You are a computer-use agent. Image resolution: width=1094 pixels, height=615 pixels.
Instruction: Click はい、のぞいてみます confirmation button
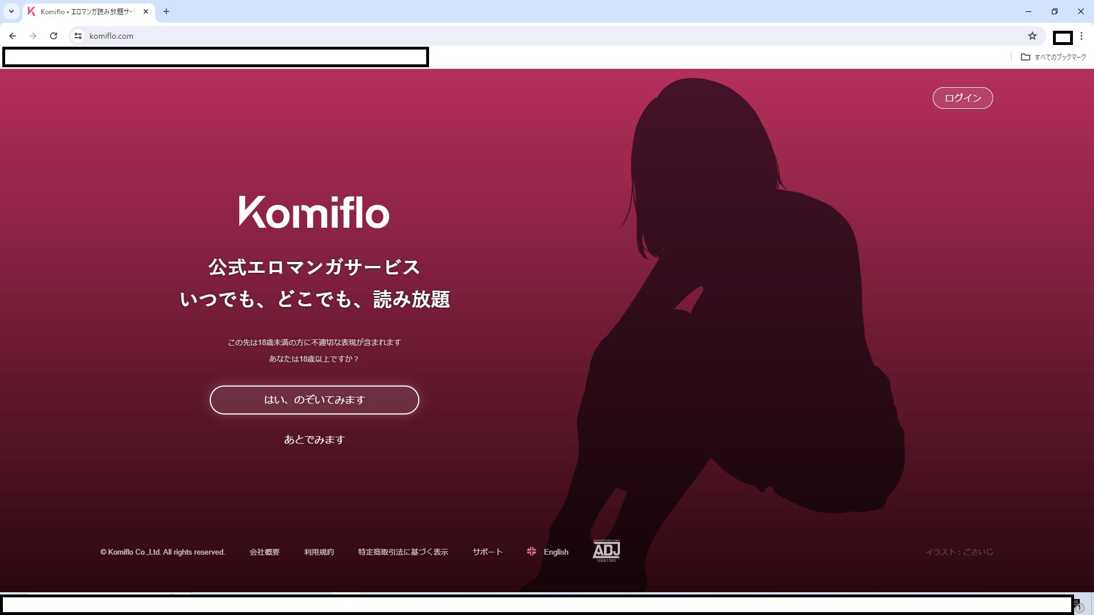pyautogui.click(x=313, y=399)
